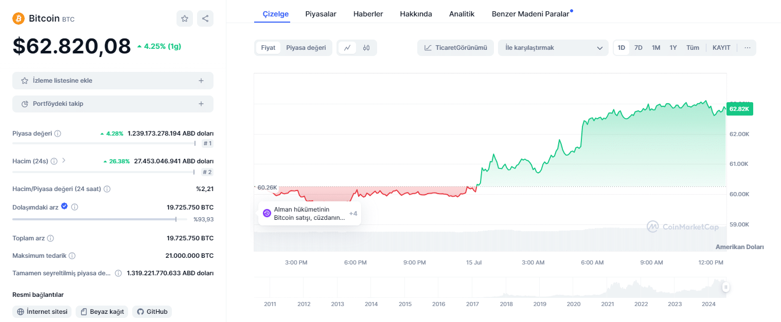Set chart range to 1M
Screen dimensions: 781x322
point(656,48)
